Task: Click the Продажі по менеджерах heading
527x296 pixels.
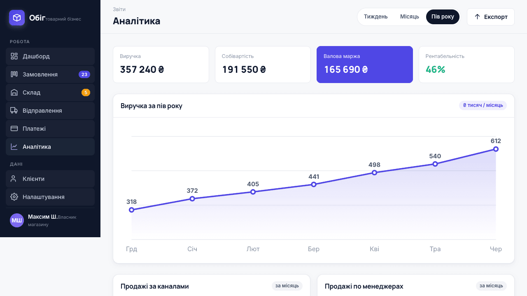Action: pos(364,286)
